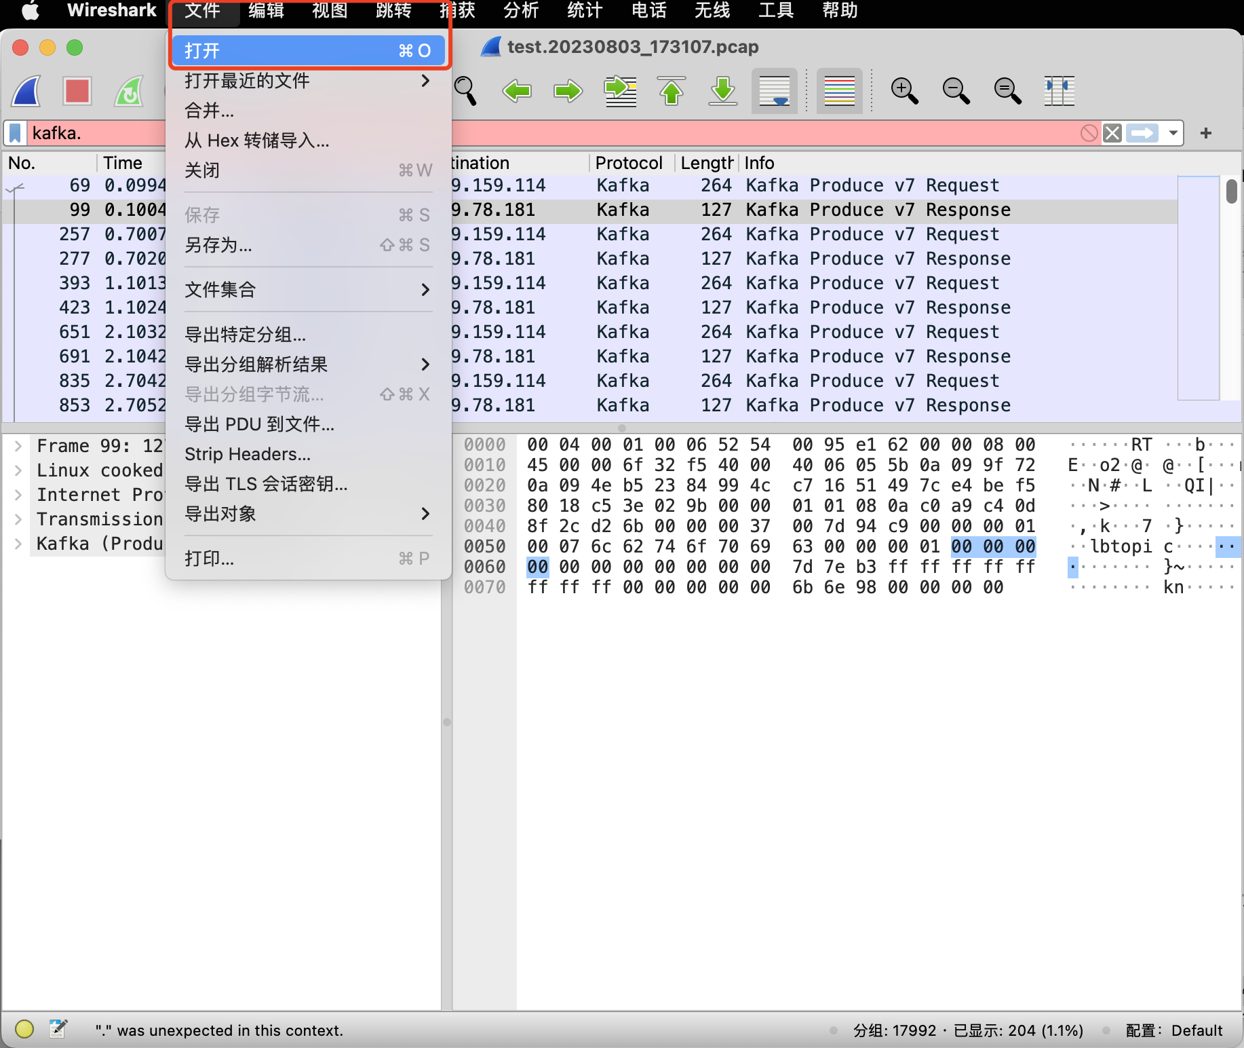The width and height of the screenshot is (1244, 1048).
Task: Click the green restart capture icon
Action: coord(129,91)
